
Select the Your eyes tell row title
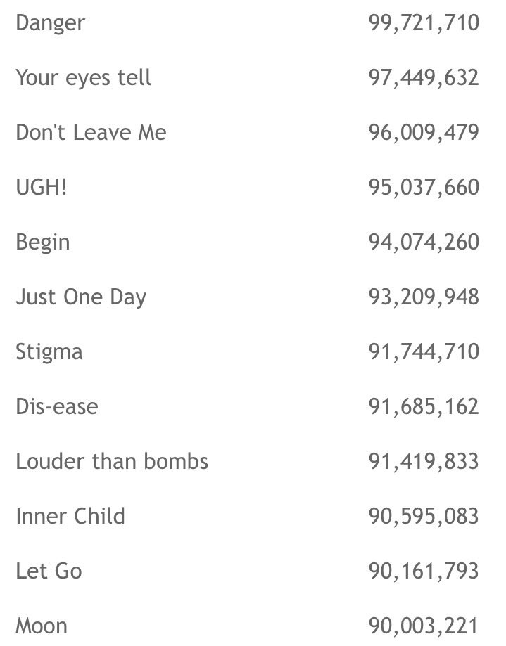pyautogui.click(x=83, y=77)
